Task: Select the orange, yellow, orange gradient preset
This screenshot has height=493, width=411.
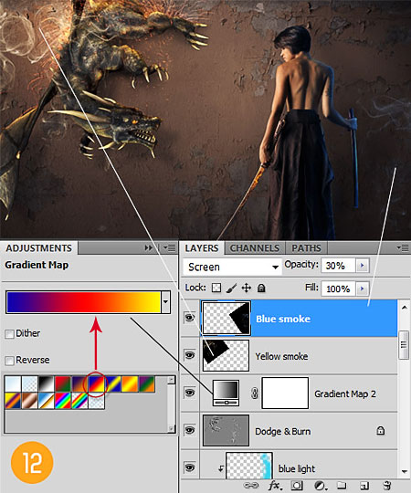Action: point(130,383)
